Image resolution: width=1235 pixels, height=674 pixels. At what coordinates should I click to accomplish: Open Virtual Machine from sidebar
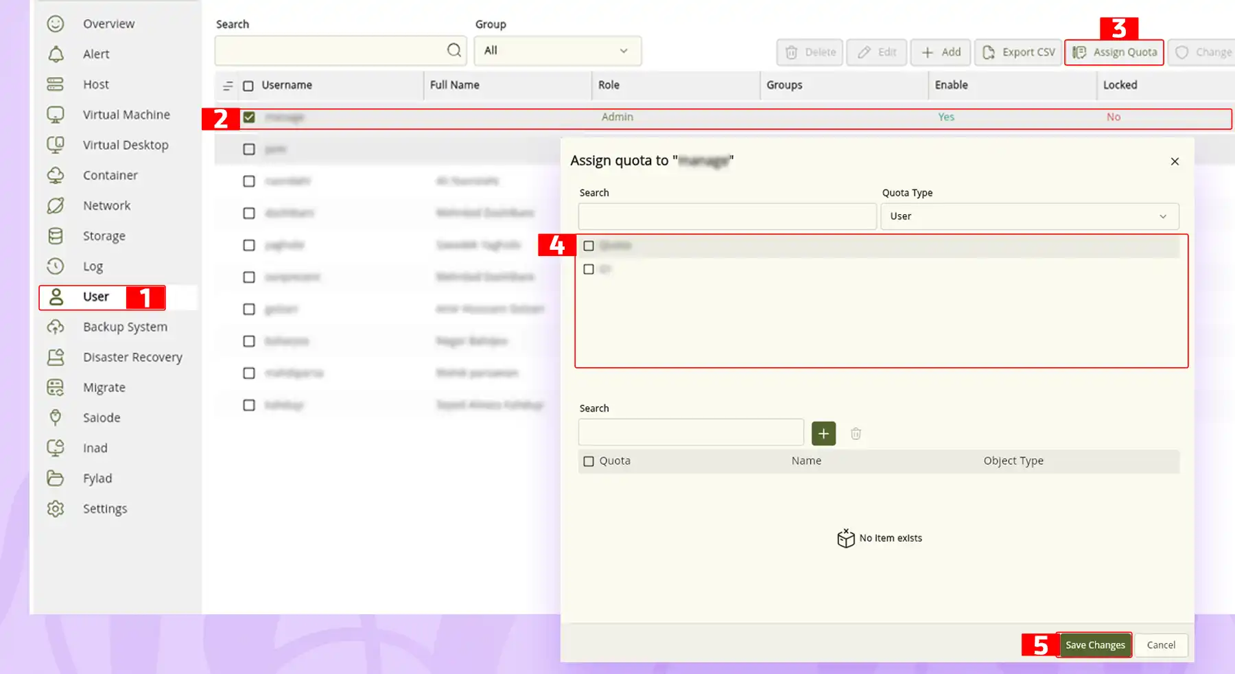126,115
